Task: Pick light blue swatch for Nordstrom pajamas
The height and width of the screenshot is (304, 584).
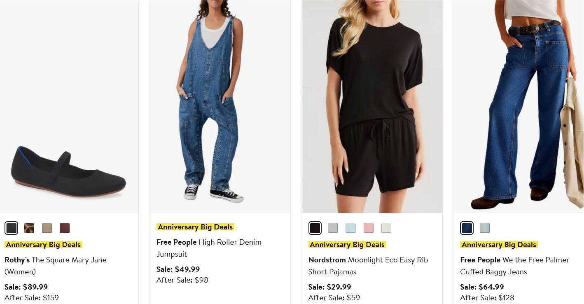Action: pyautogui.click(x=350, y=228)
